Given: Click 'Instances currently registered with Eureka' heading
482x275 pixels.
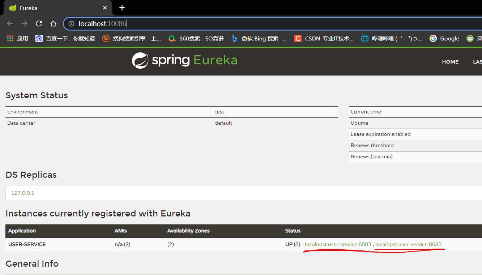Looking at the screenshot, I should click(98, 214).
